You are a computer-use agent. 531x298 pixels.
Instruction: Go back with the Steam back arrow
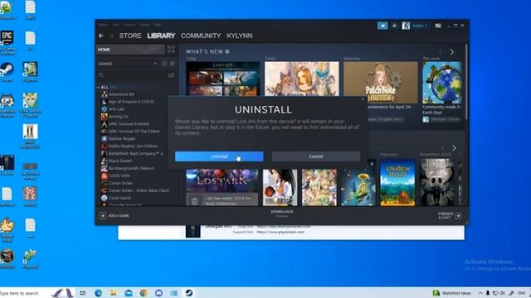pyautogui.click(x=101, y=36)
